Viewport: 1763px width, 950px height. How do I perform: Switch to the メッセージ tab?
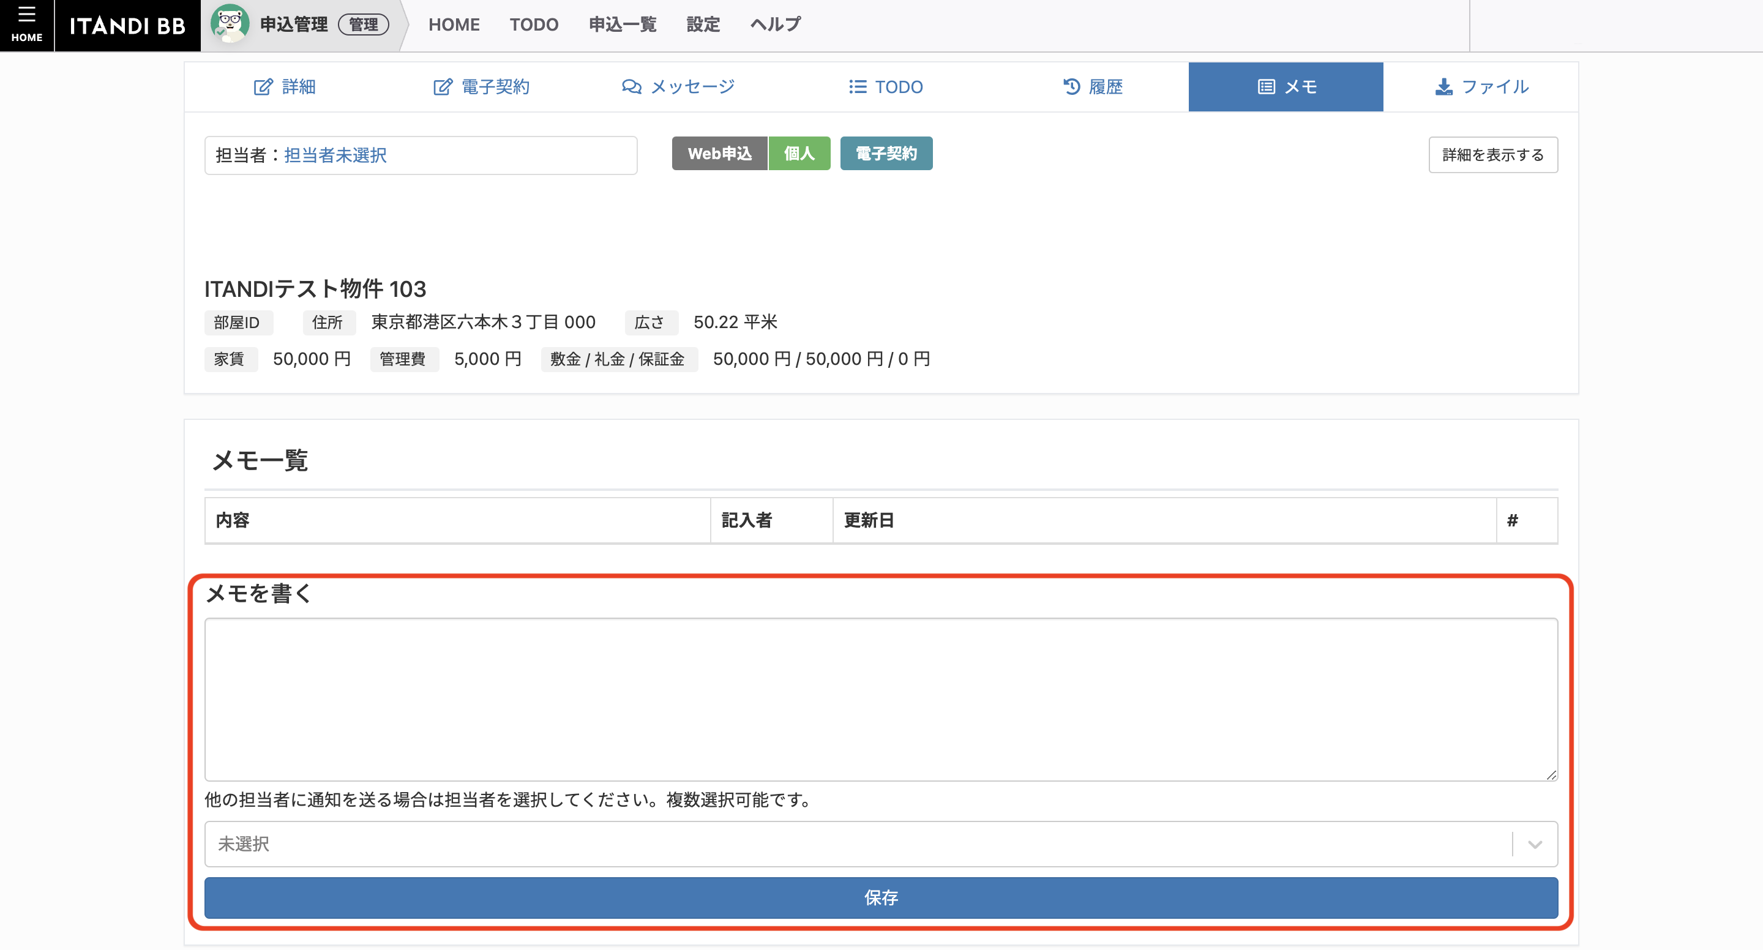click(x=678, y=87)
